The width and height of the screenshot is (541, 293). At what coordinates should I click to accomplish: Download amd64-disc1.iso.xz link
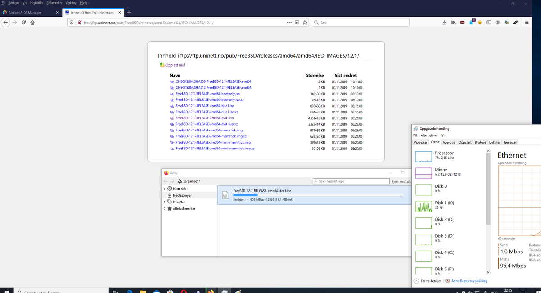[206, 112]
